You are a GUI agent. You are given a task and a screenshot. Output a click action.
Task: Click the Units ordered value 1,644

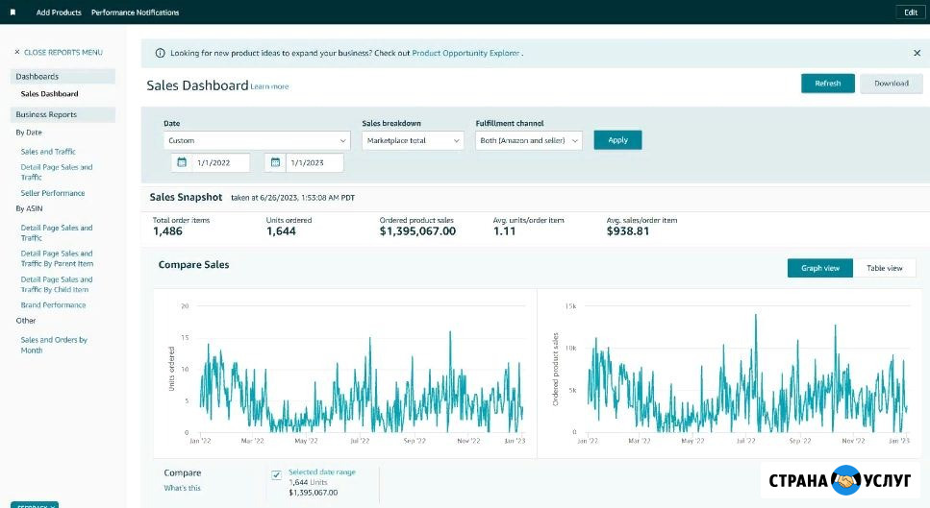(281, 231)
